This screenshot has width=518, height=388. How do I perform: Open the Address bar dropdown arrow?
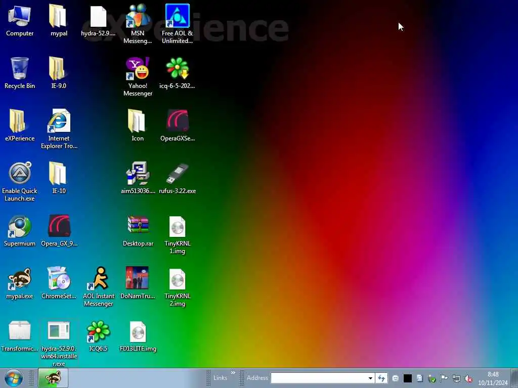pyautogui.click(x=370, y=378)
